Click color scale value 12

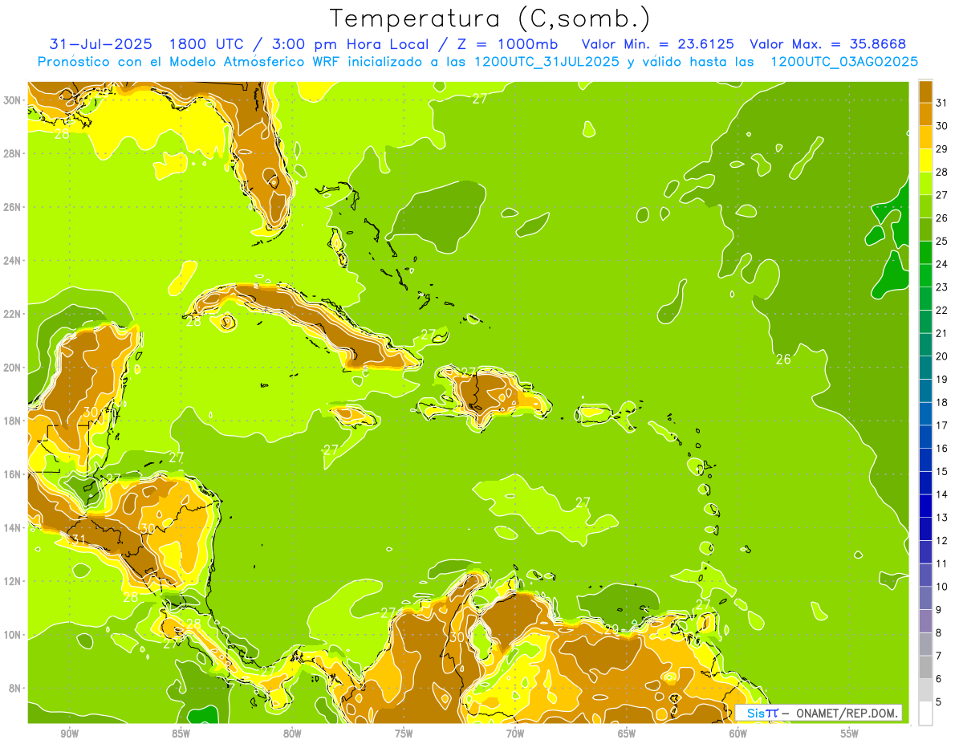(942, 541)
